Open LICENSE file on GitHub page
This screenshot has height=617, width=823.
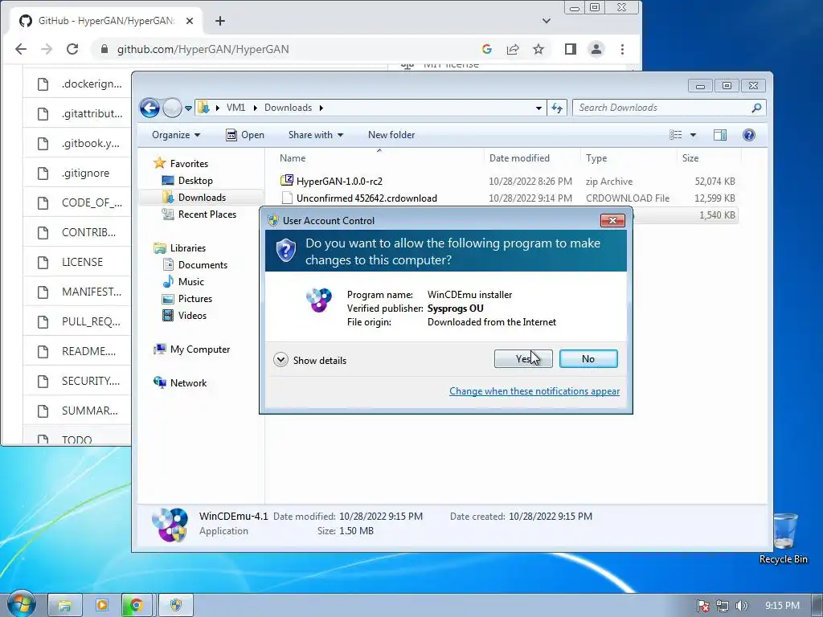click(83, 262)
